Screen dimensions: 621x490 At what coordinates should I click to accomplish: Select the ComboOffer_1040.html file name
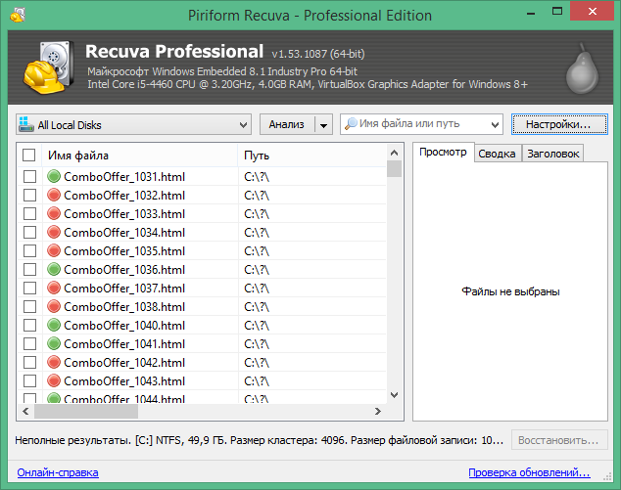(x=124, y=326)
